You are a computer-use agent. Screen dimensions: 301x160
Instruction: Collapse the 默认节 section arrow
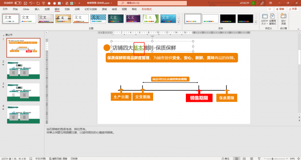pos(4,35)
